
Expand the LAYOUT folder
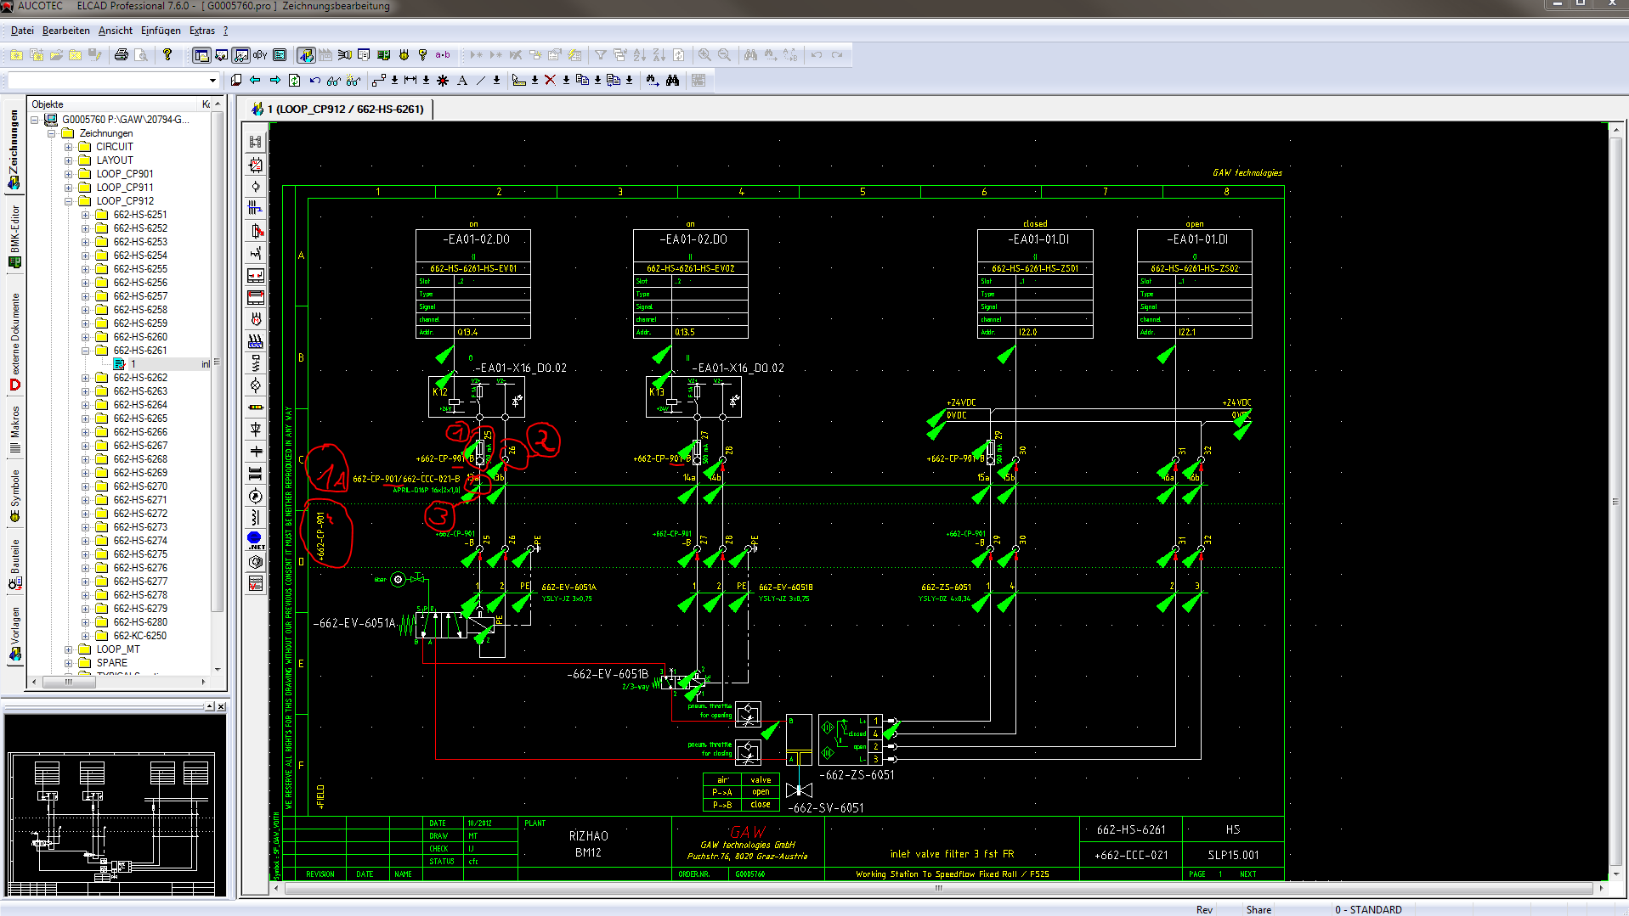coord(69,160)
